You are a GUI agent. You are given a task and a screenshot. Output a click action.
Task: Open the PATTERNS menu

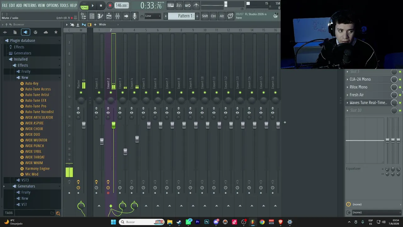pyautogui.click(x=30, y=6)
